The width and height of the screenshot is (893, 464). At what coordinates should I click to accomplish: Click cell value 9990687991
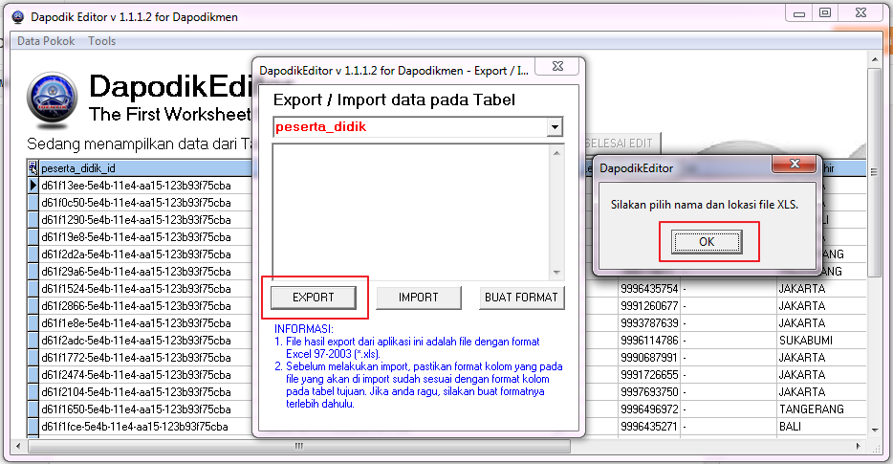649,358
